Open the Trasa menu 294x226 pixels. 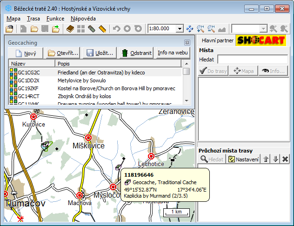tap(33, 19)
